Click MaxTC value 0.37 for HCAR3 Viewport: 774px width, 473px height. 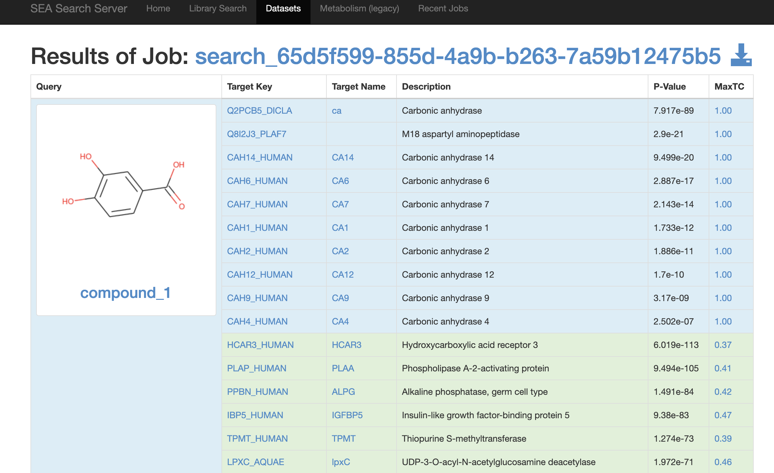pyautogui.click(x=723, y=345)
